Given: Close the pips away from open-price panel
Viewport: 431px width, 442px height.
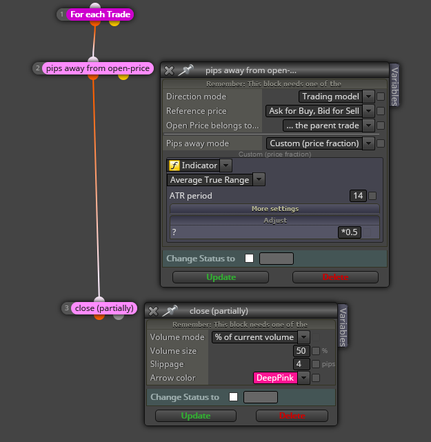Looking at the screenshot, I should point(169,70).
